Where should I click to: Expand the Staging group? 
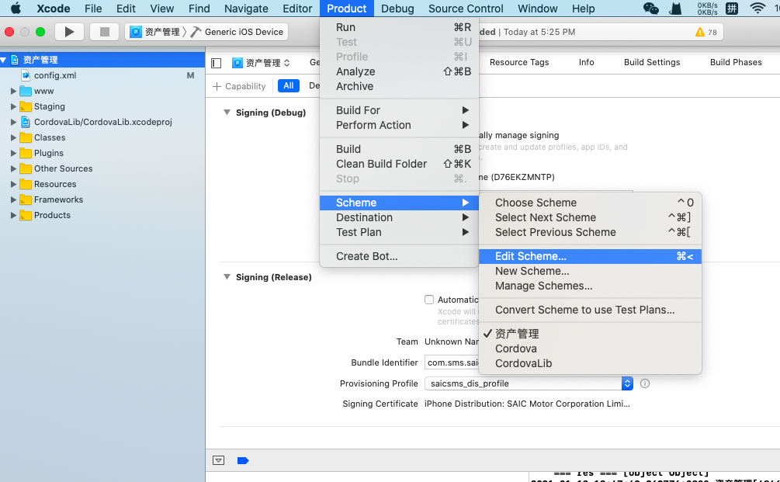[13, 106]
